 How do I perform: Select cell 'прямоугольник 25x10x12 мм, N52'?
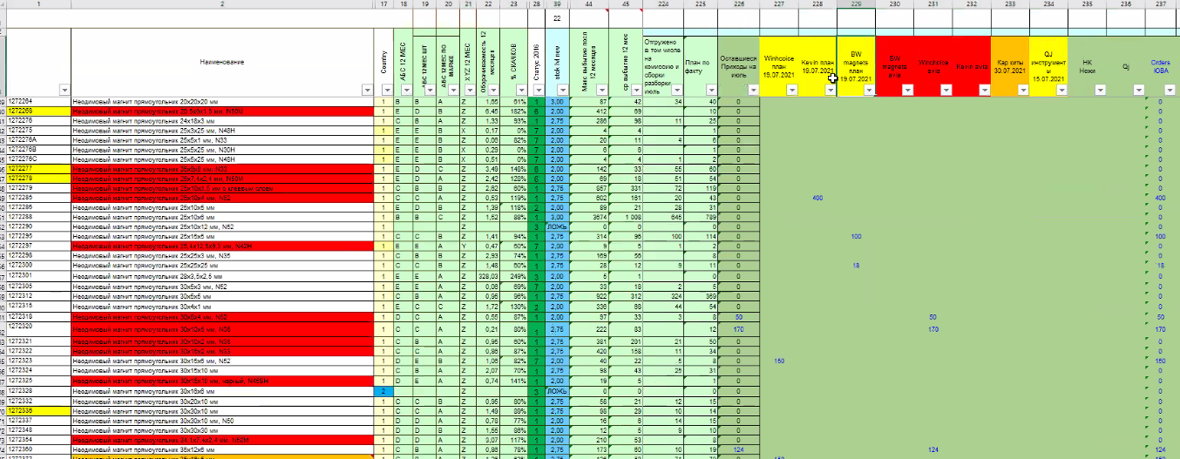[223, 226]
